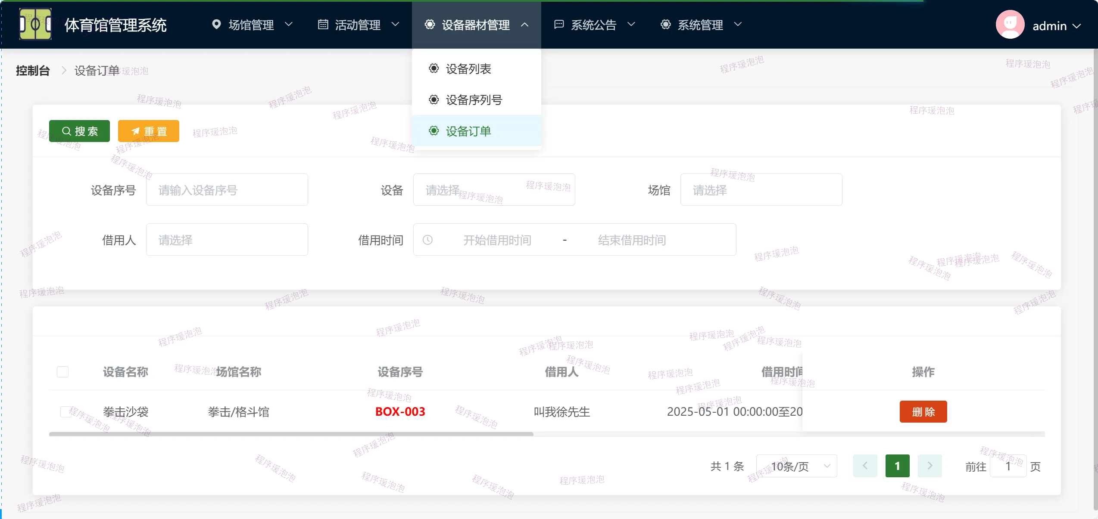The width and height of the screenshot is (1098, 519).
Task: Expand the 10条/页 page size selector
Action: (796, 466)
